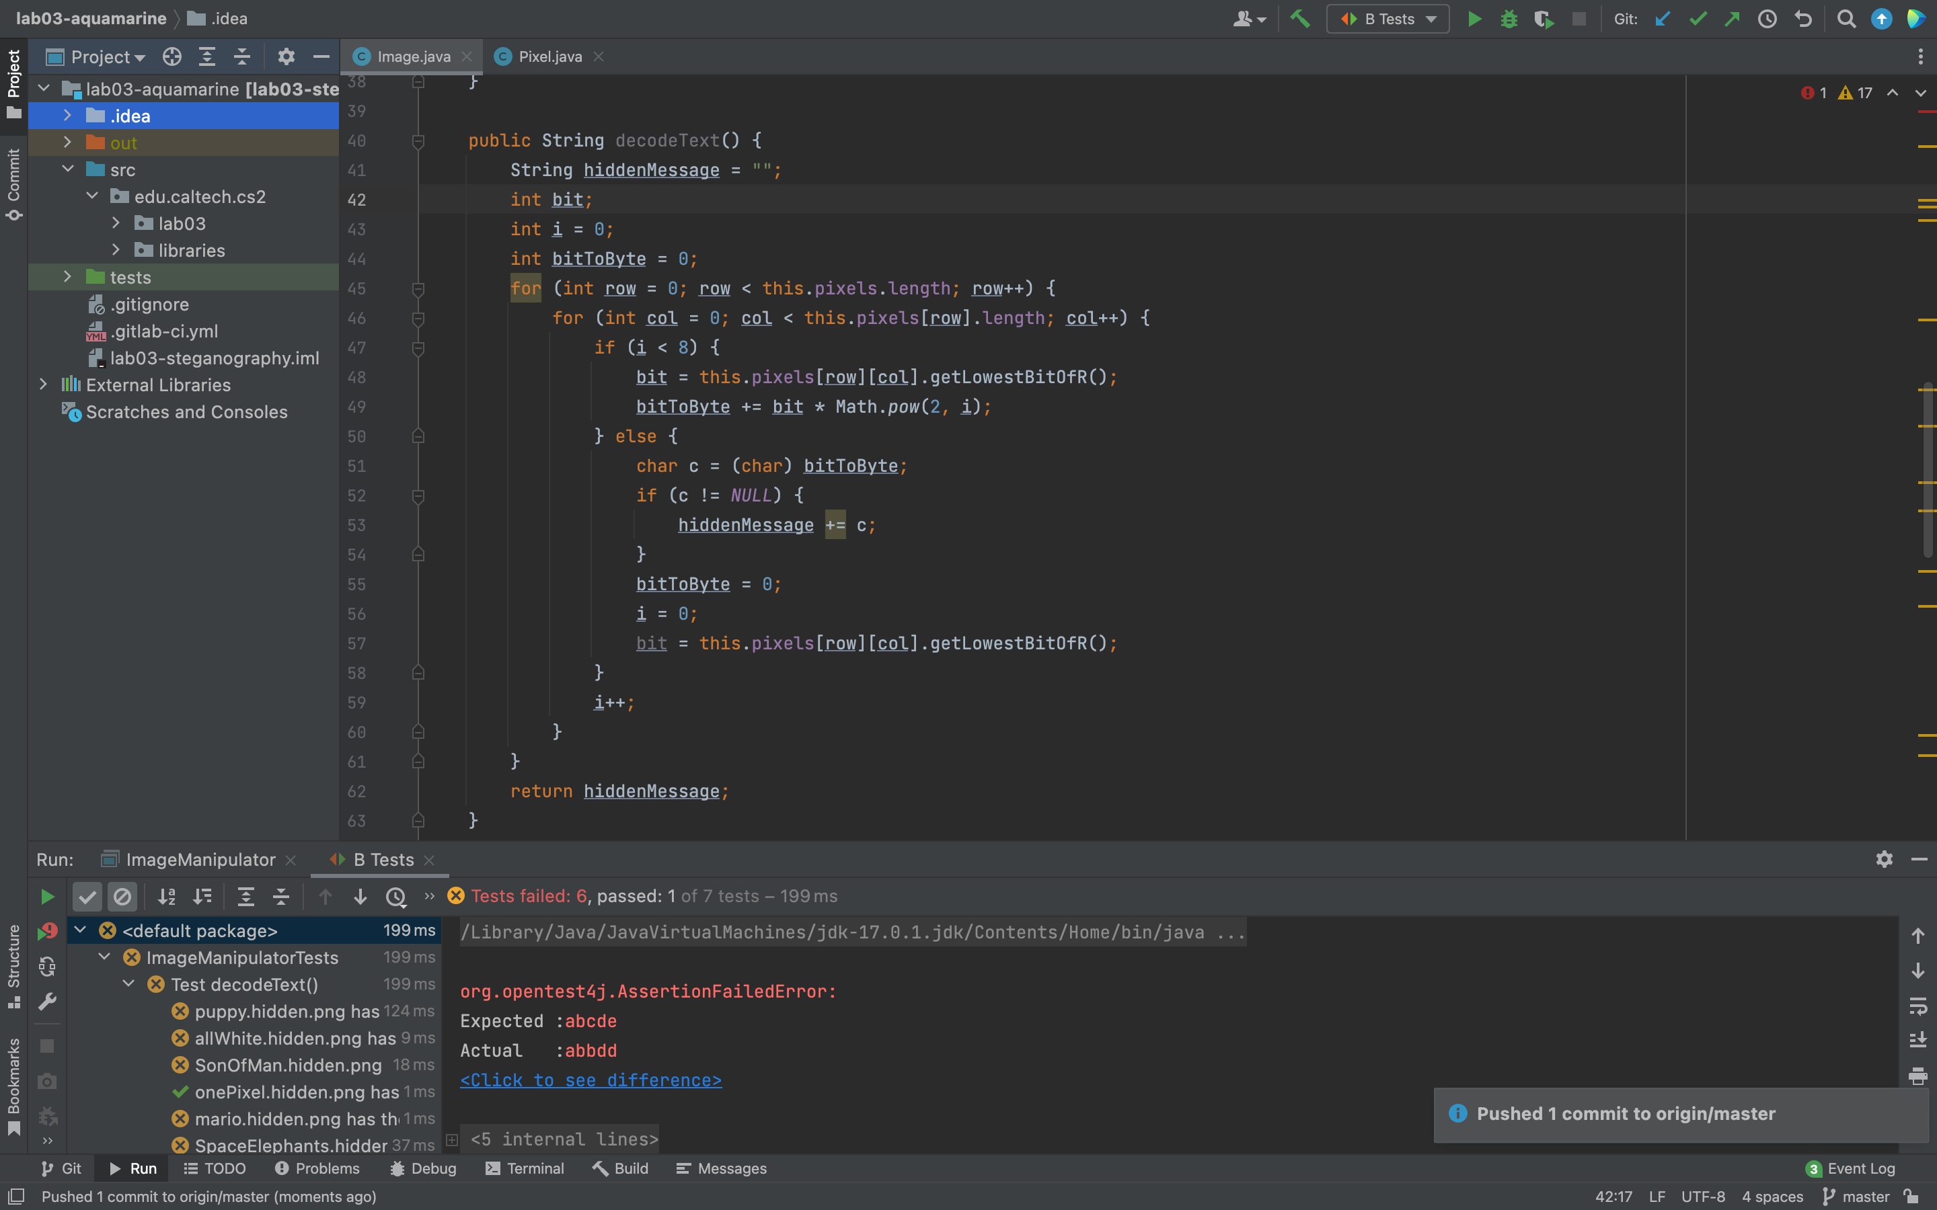Open B Tests run configuration dropdown
This screenshot has height=1210, width=1937.
click(1388, 19)
